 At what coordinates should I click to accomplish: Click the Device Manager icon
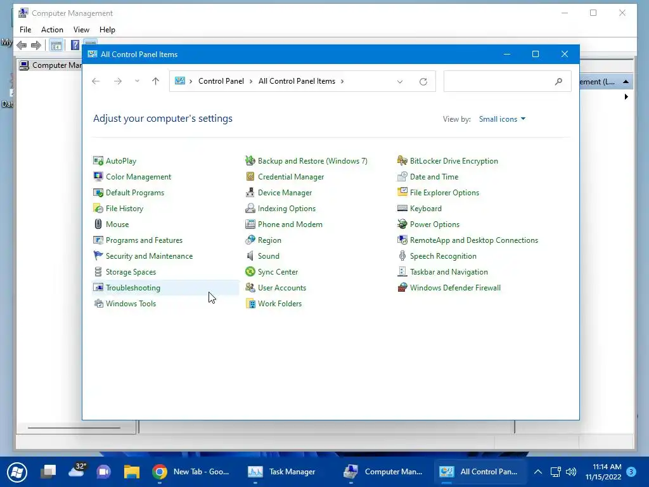[250, 193]
